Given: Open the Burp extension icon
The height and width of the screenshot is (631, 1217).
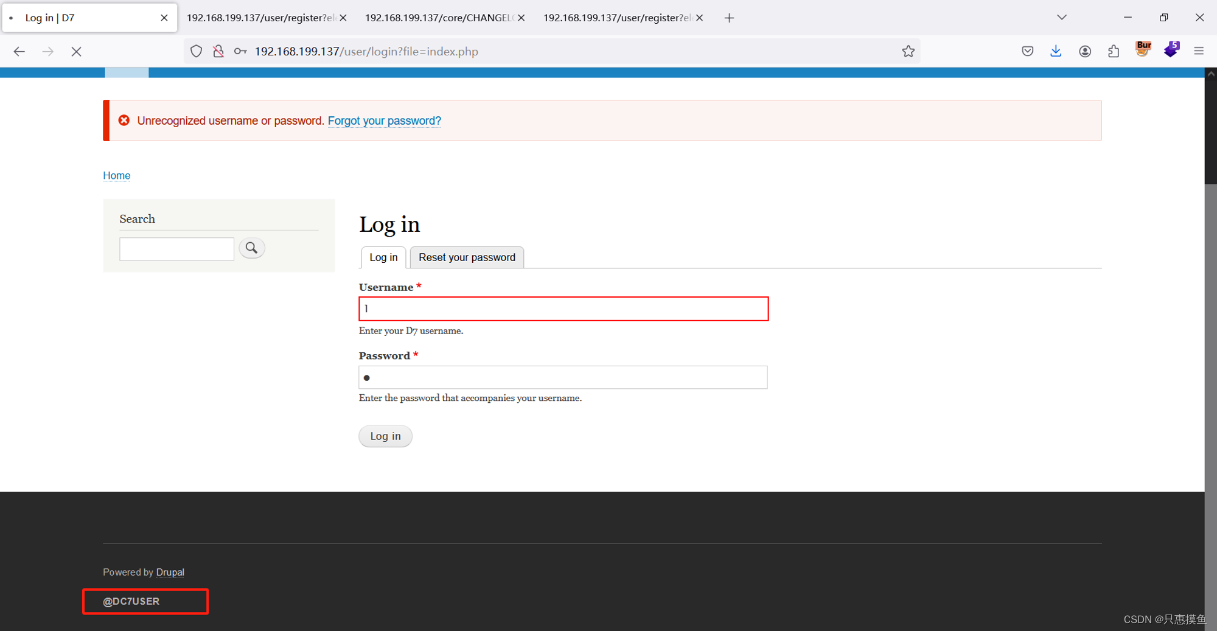Looking at the screenshot, I should click(x=1142, y=49).
